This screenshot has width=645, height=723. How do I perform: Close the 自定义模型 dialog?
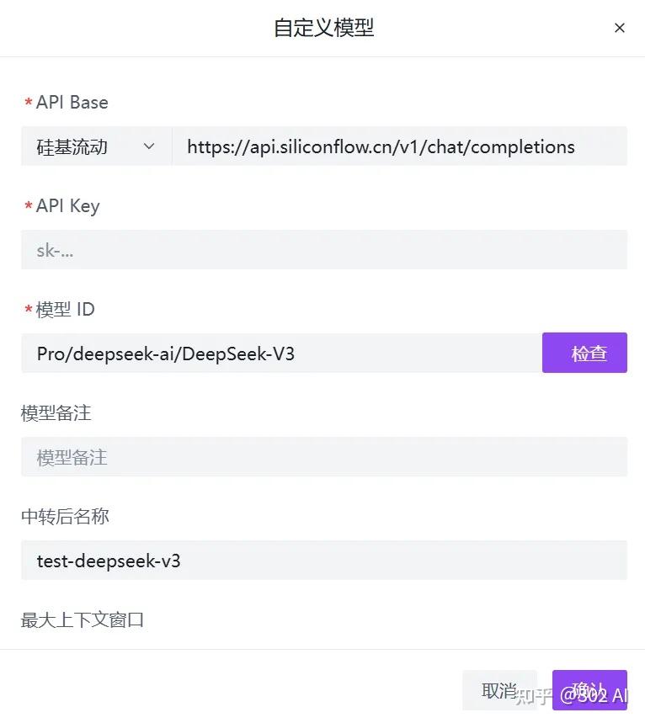click(x=620, y=27)
